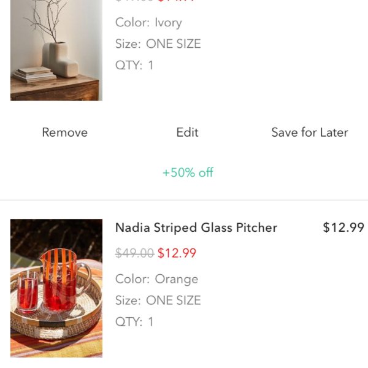Click the vase's partially visible crossed-out price

coord(135,1)
